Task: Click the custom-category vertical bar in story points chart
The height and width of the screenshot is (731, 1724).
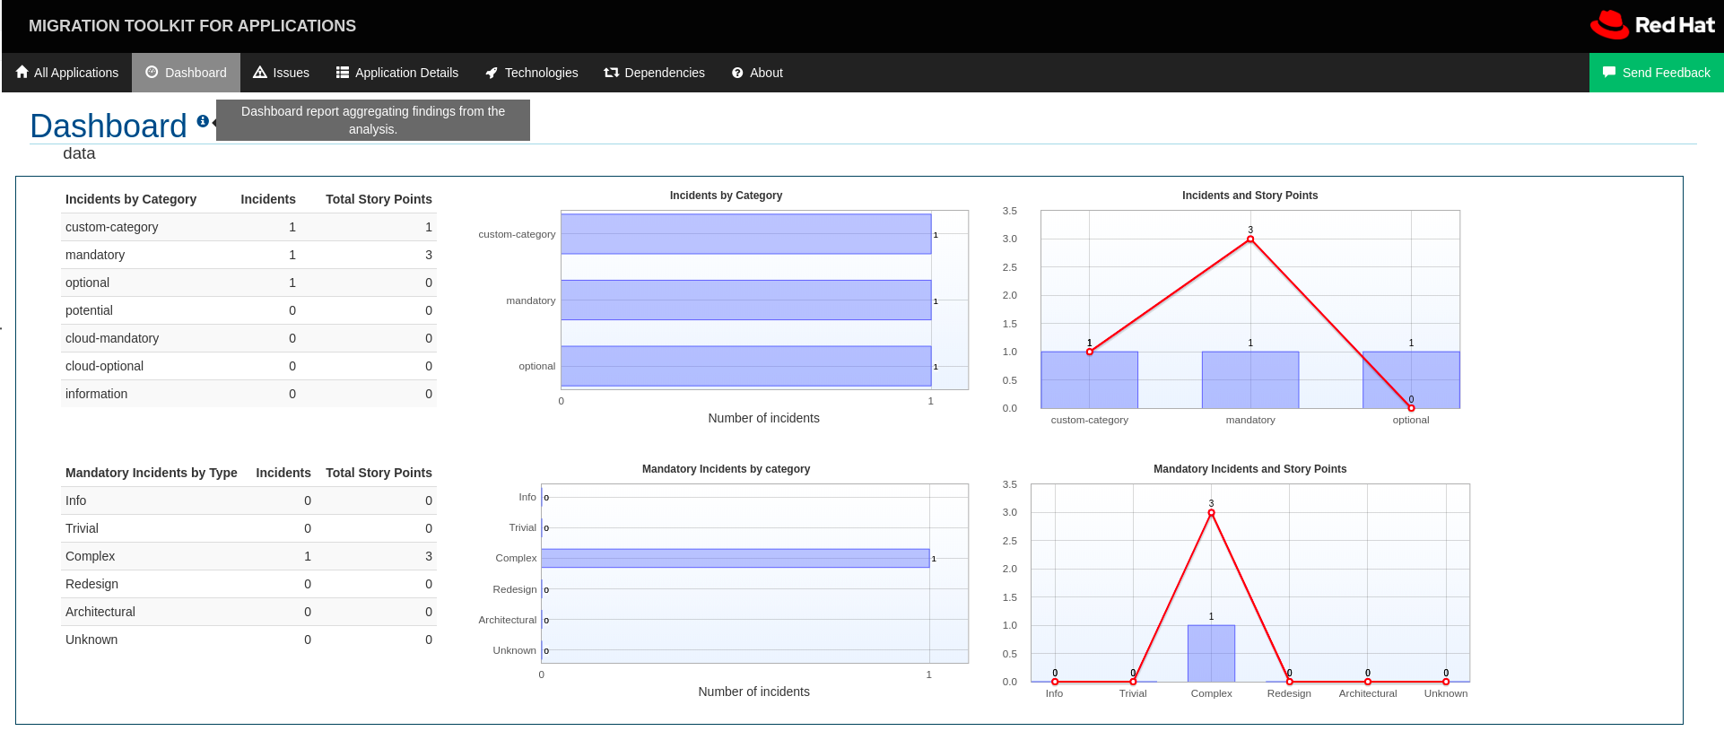Action: tap(1090, 380)
